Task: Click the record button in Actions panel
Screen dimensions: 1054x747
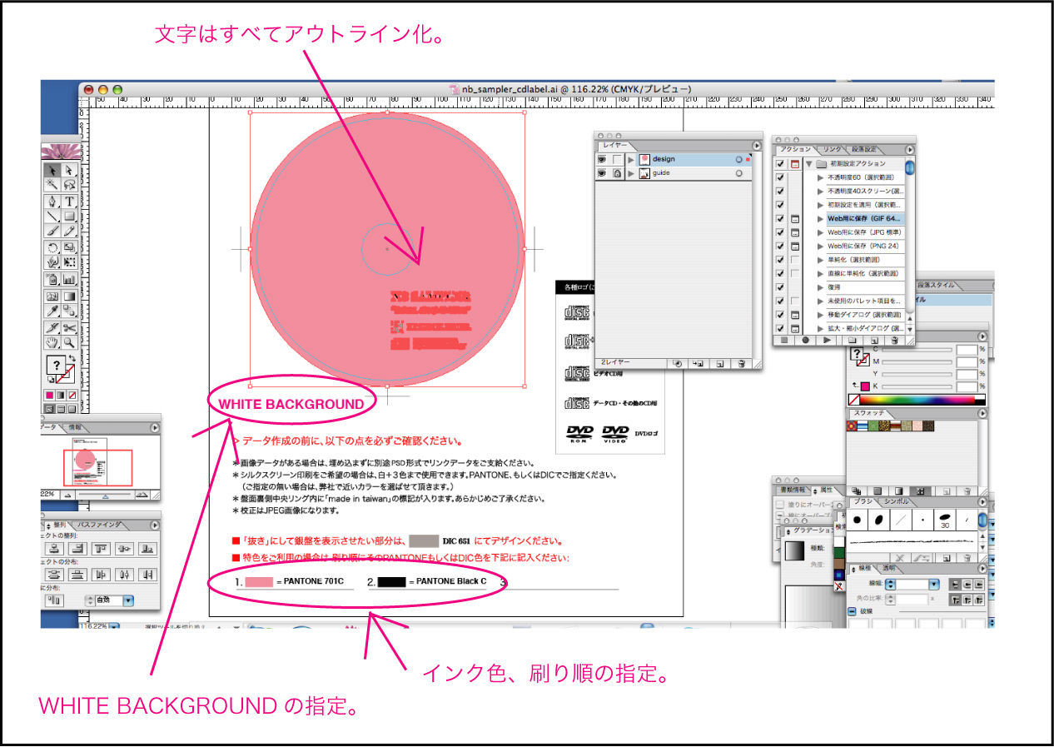Action: pos(805,340)
